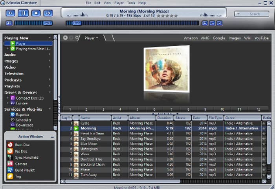Expand Playing from Main Library item
Image resolution: width=275 pixels, height=189 pixels.
point(7,49)
